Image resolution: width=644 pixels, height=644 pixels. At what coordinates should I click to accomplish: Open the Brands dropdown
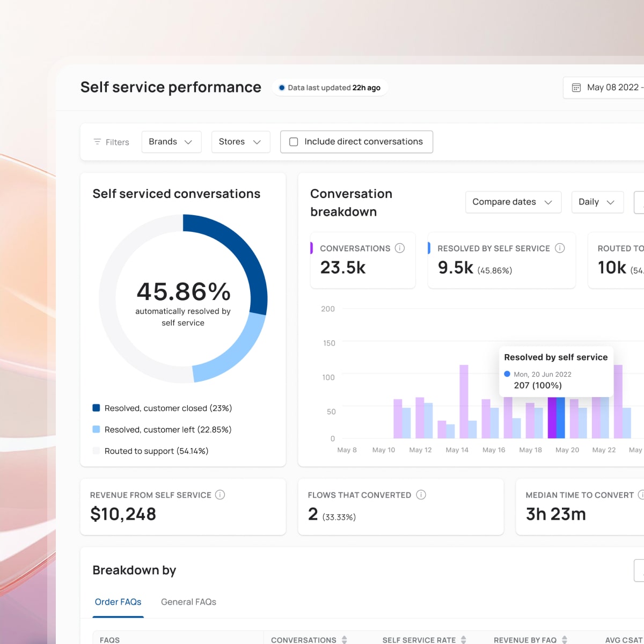(x=171, y=142)
